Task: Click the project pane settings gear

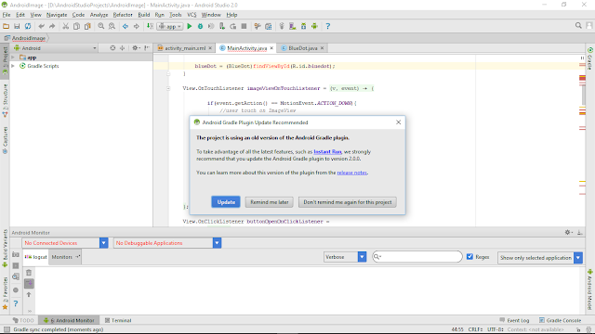Action: [x=136, y=48]
